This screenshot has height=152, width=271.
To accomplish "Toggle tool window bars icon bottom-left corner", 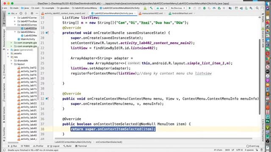I will click(x=4, y=150).
